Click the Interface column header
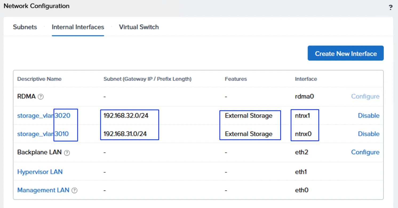398x208 pixels. click(306, 79)
